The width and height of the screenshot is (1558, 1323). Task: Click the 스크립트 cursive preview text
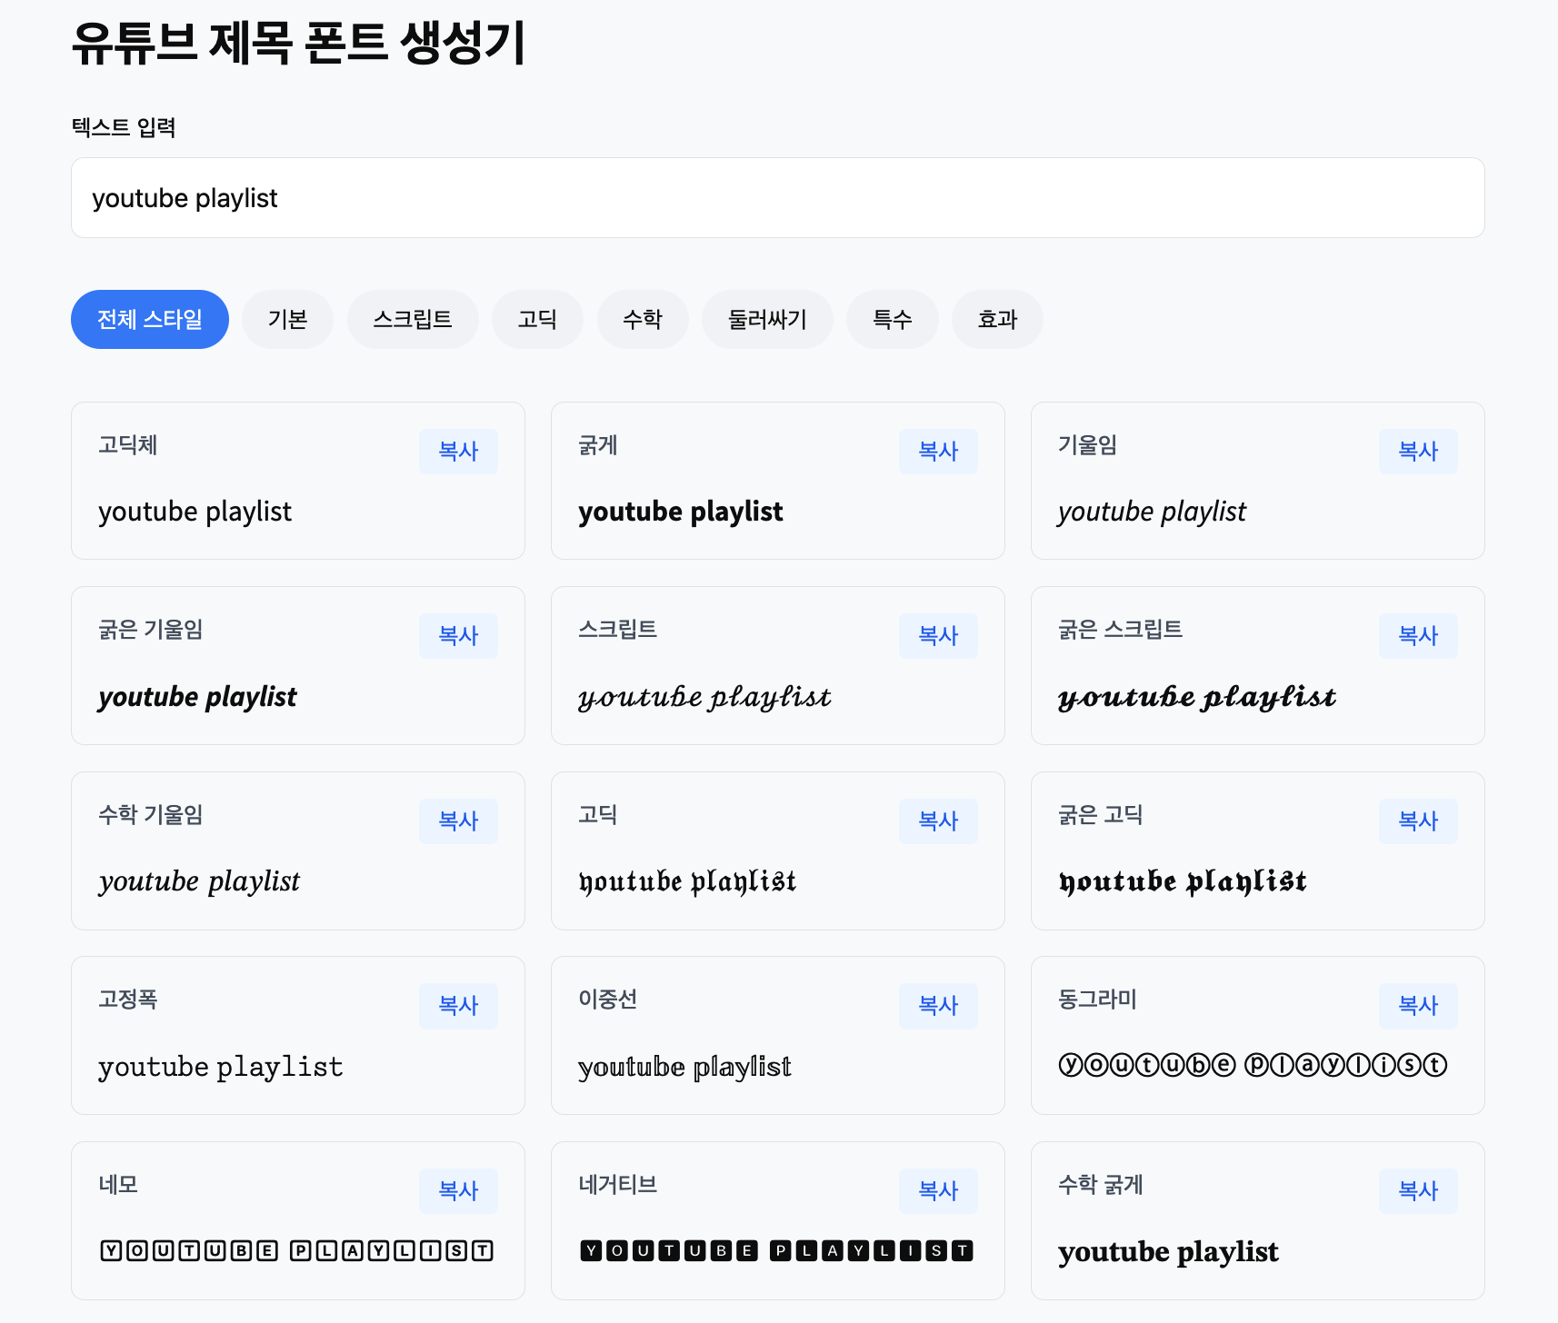tap(704, 698)
